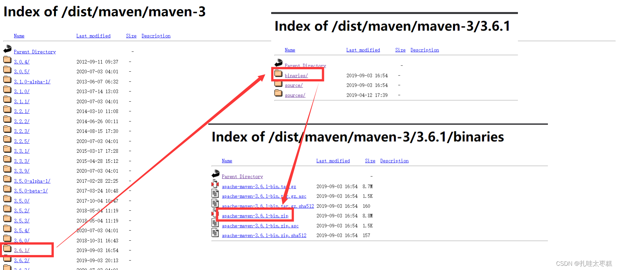
Task: Click folder icon beside source/
Action: click(x=278, y=83)
